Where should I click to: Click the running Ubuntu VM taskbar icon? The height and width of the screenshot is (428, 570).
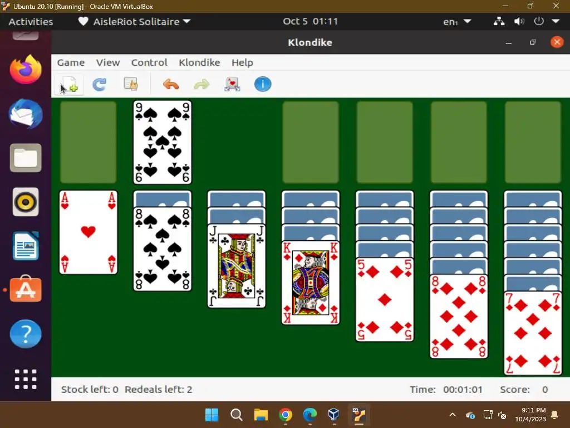(359, 415)
